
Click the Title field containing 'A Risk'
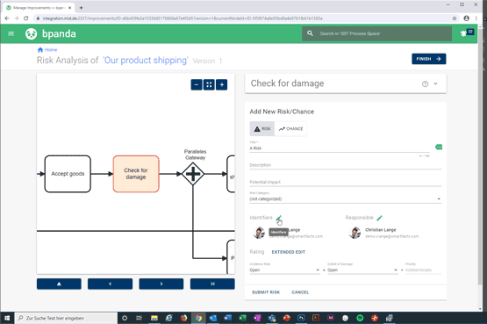point(340,148)
